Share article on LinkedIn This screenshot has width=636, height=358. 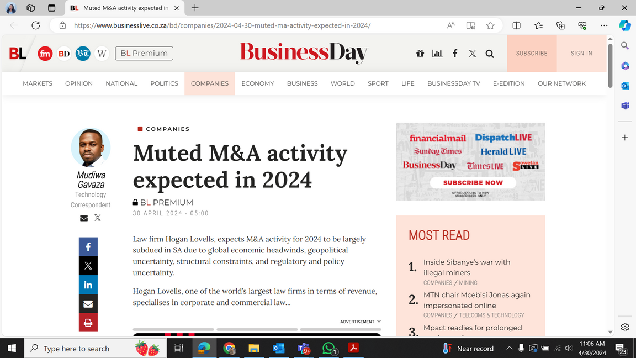click(x=88, y=285)
